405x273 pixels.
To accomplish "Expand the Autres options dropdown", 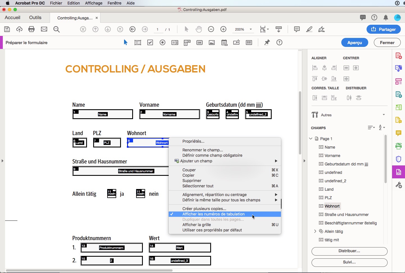I will tap(384, 115).
